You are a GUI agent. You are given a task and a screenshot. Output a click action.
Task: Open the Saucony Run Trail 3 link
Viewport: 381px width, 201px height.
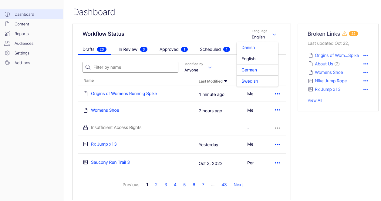tap(110, 162)
